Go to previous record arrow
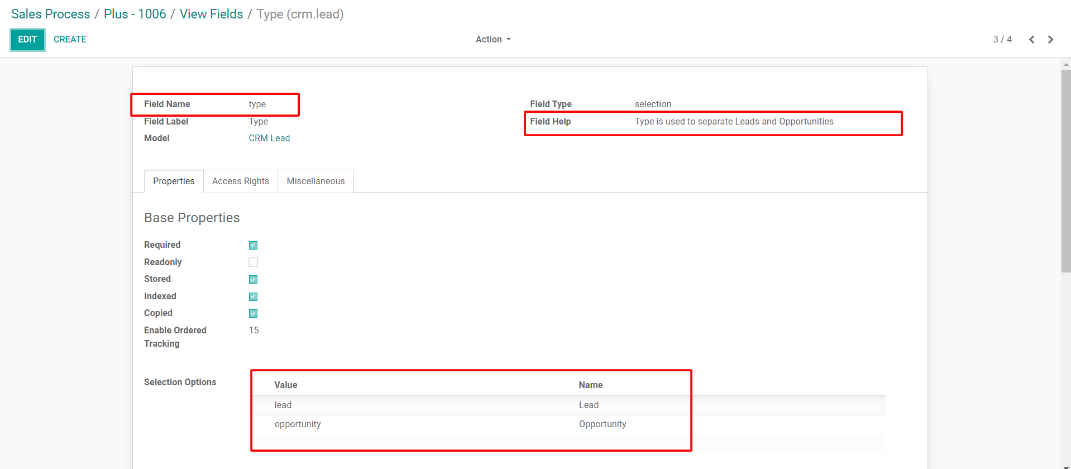 tap(1031, 40)
